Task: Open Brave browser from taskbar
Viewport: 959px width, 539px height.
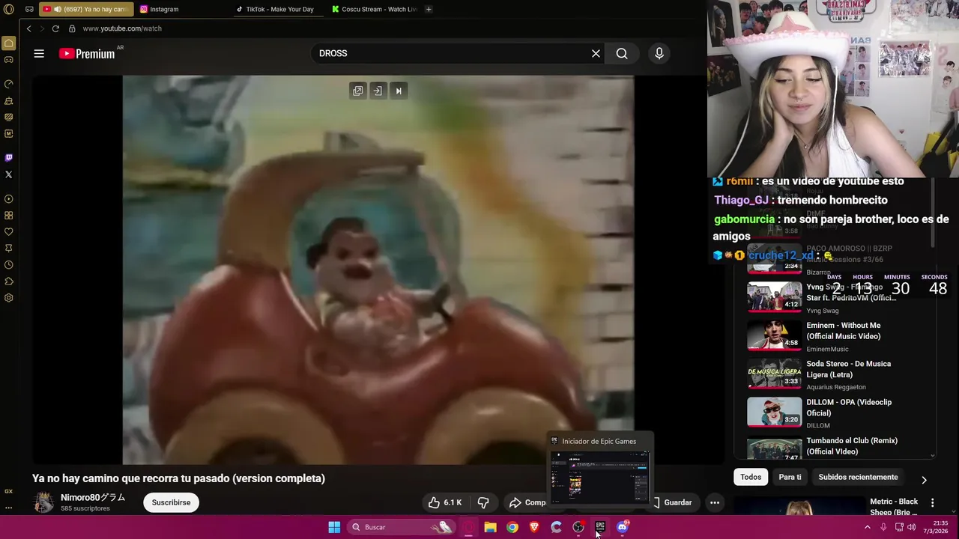Action: point(534,527)
